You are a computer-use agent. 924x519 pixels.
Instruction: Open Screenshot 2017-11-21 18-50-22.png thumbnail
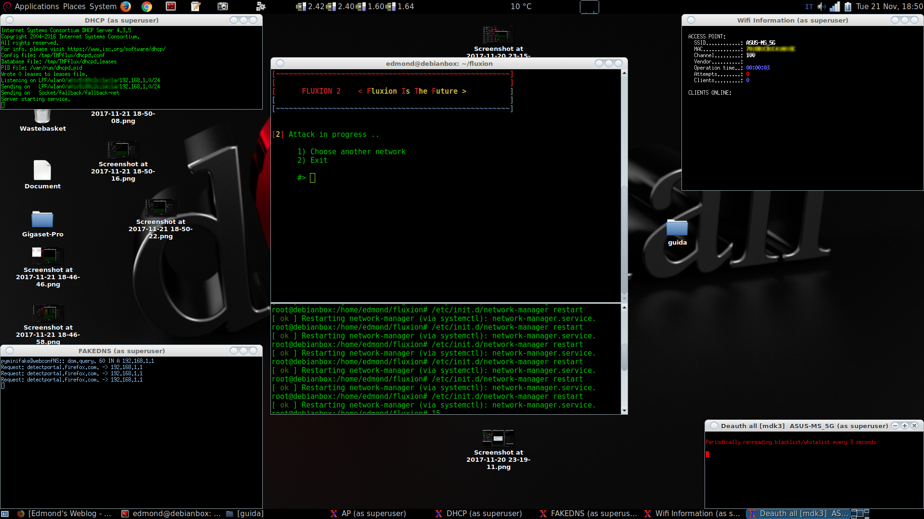[x=161, y=207]
